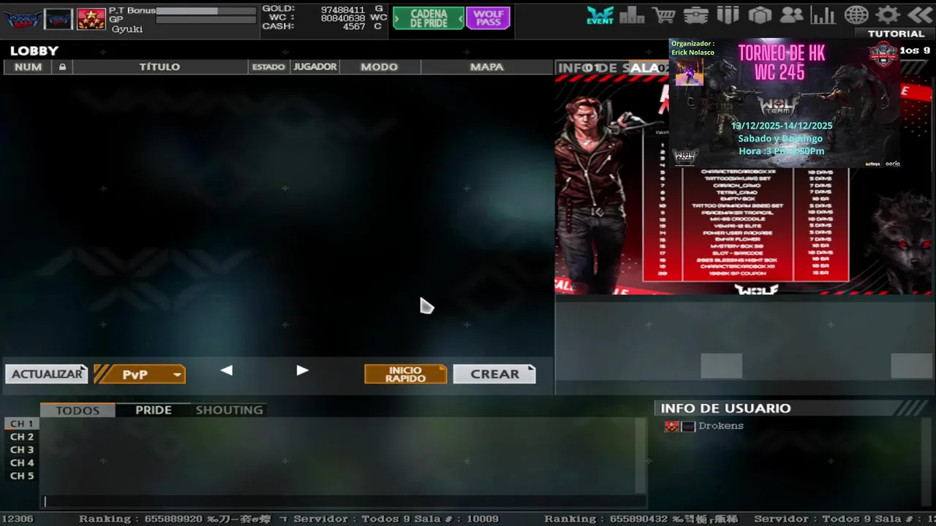Click the red star rank badge
936x526 pixels.
tap(91, 19)
